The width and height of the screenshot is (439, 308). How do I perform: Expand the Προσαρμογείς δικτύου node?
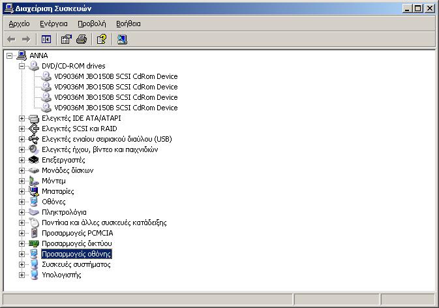22,244
